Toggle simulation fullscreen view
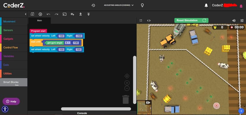 [141, 20]
